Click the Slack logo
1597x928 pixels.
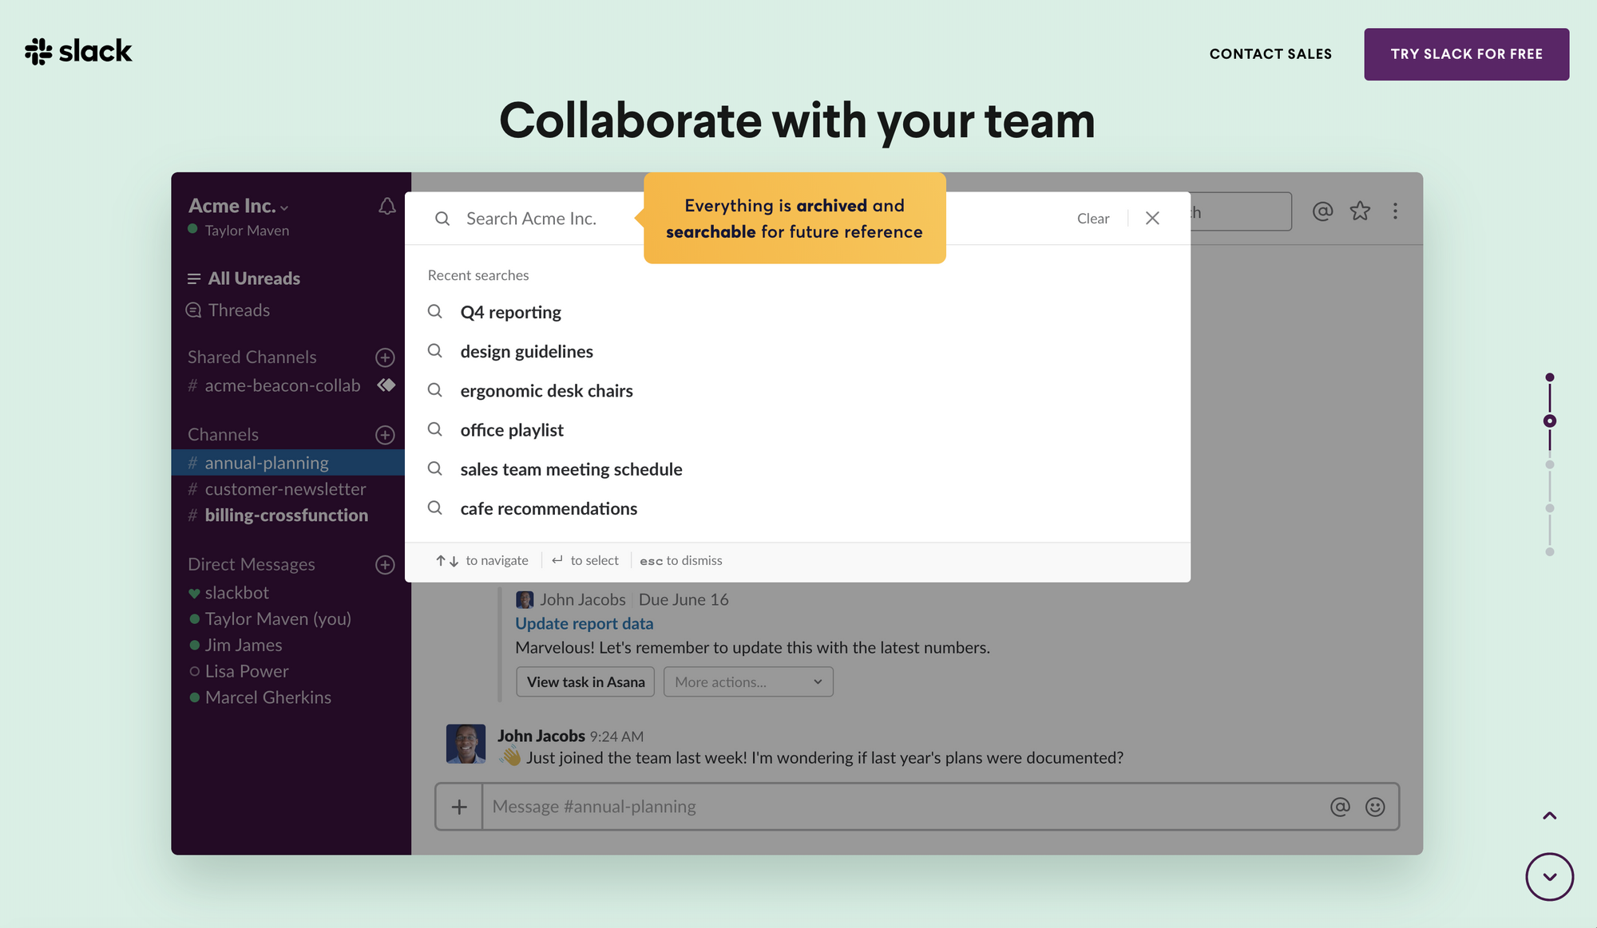click(78, 52)
